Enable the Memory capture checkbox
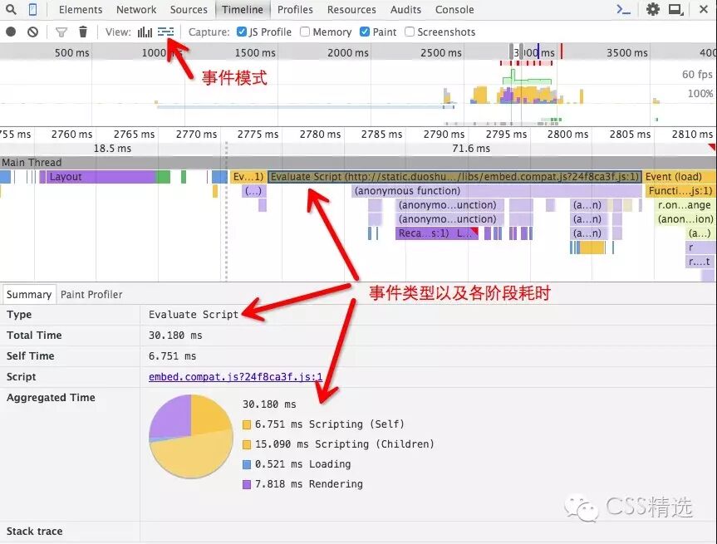717x544 pixels. [x=305, y=32]
